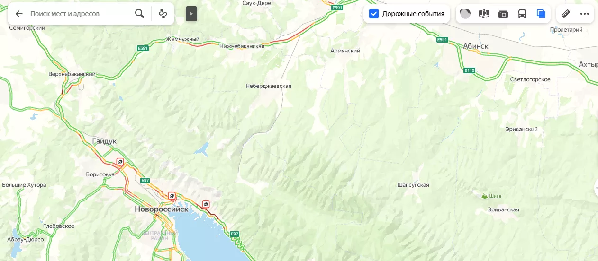This screenshot has height=261, width=598.
Task: Open street panoramas layer icon
Action: point(484,14)
